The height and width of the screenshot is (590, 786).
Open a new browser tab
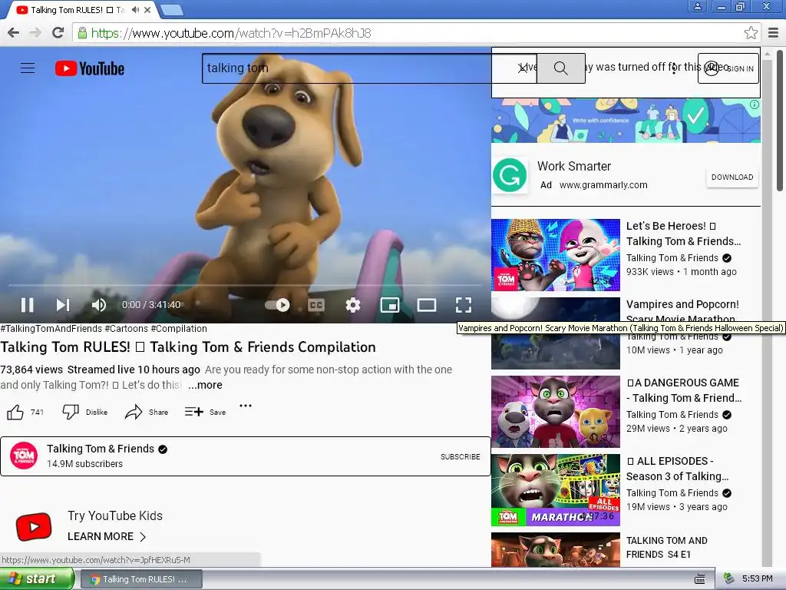[x=172, y=9]
